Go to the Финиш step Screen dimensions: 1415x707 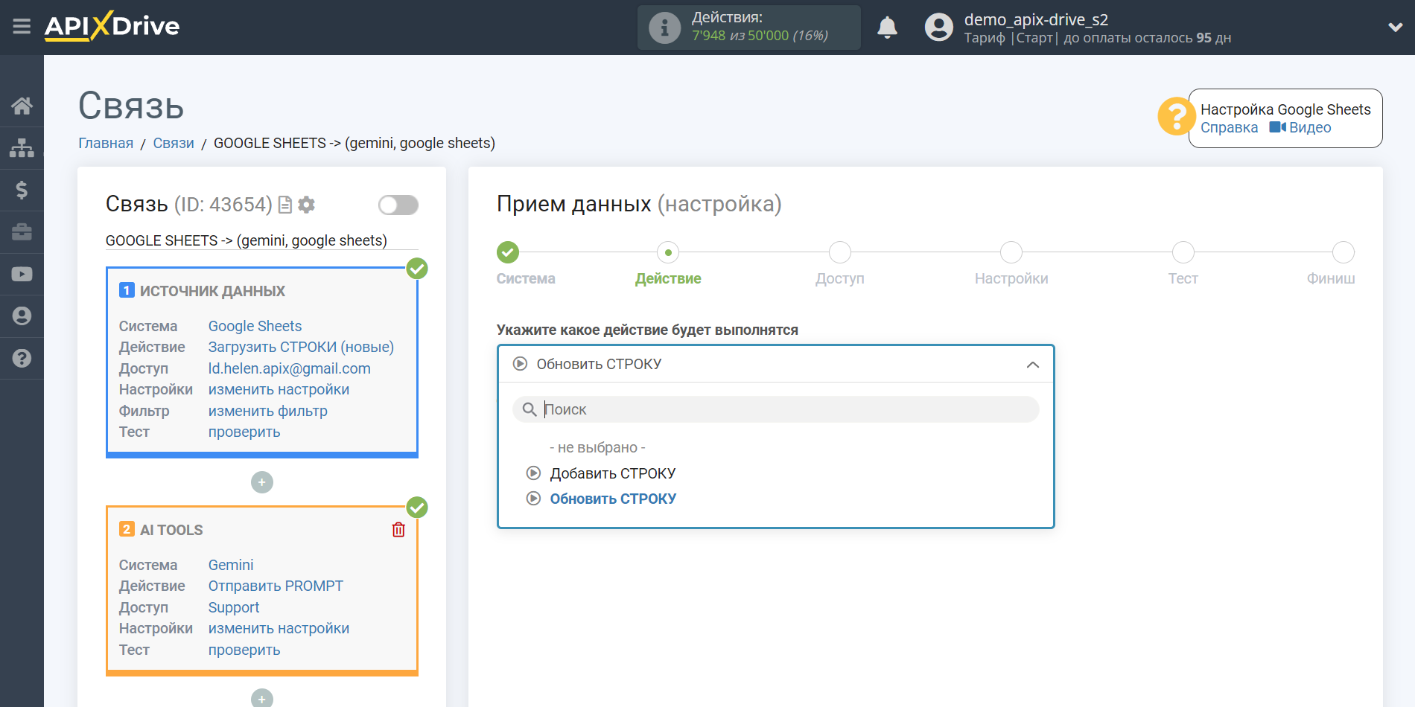coord(1343,253)
